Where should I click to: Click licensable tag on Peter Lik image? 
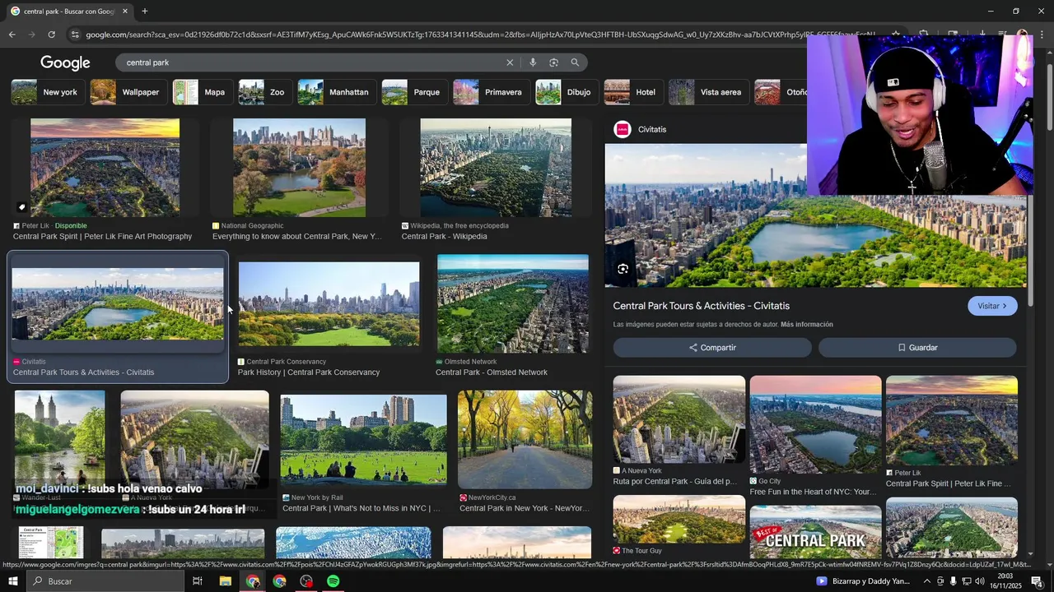(21, 207)
